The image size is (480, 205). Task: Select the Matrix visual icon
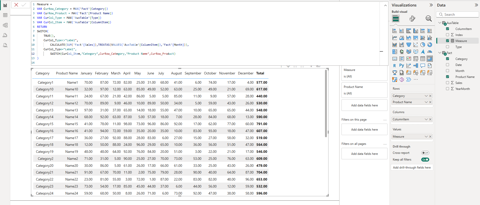pyautogui.click(x=430, y=59)
